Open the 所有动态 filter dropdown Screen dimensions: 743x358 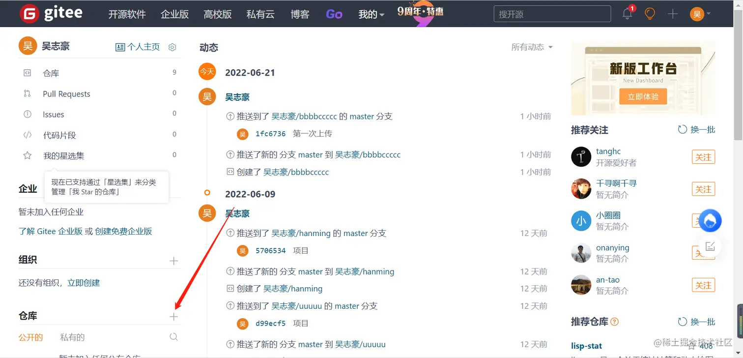point(532,47)
